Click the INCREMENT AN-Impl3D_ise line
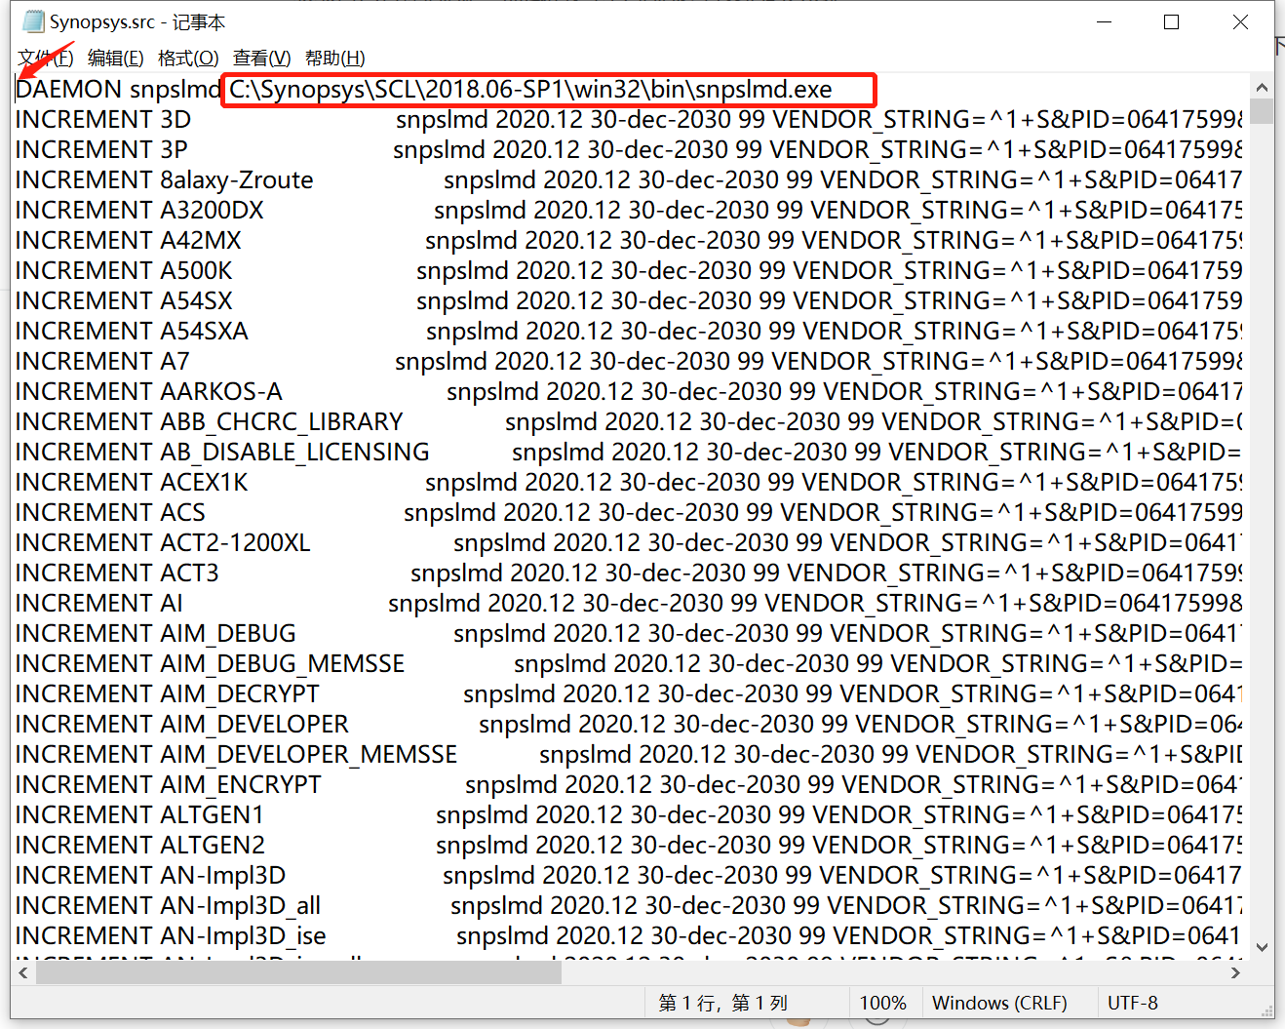1285x1029 pixels. (x=629, y=936)
